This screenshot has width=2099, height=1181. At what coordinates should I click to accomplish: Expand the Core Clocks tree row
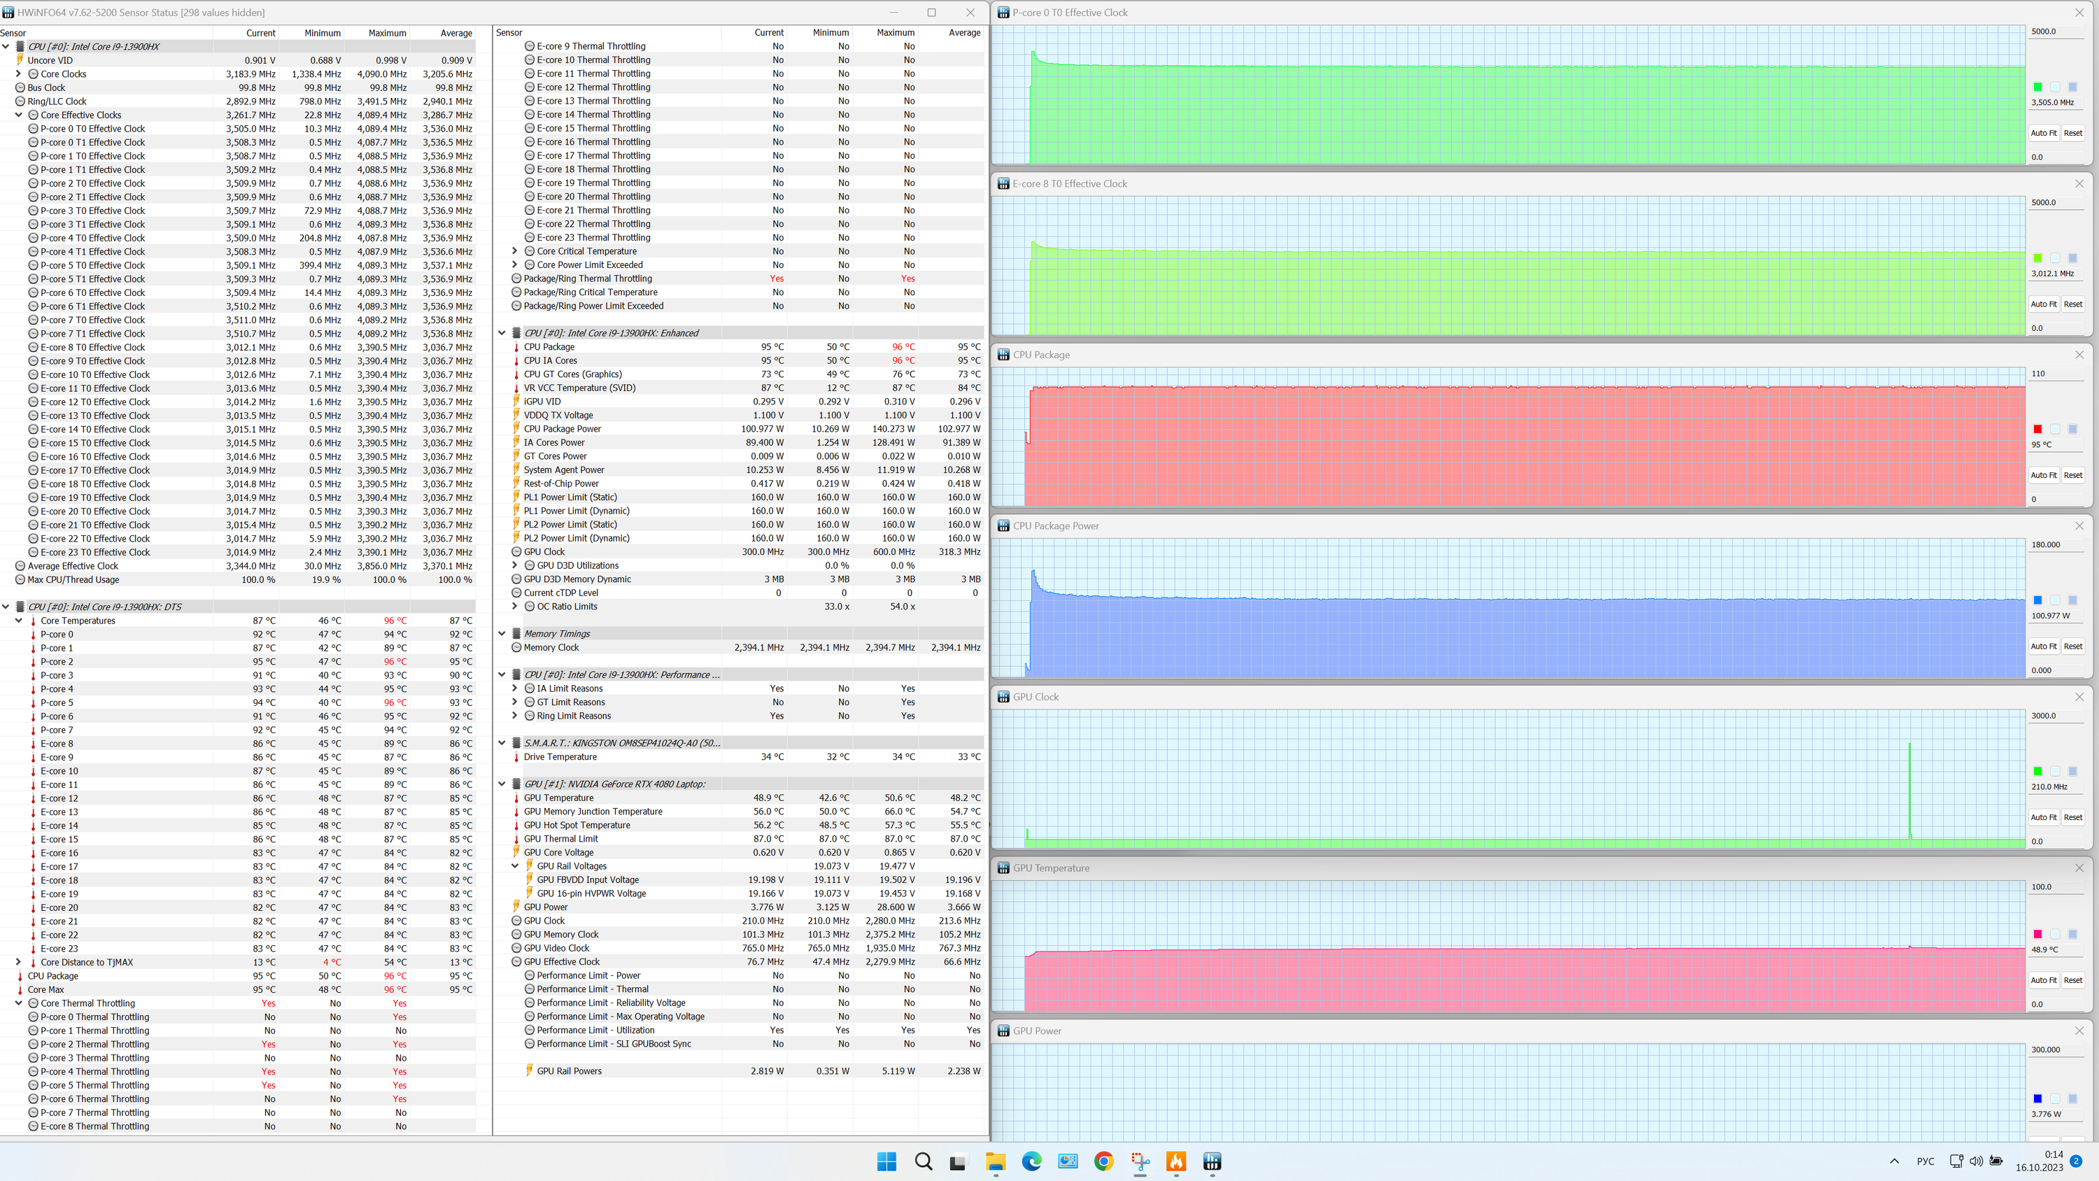pos(19,74)
